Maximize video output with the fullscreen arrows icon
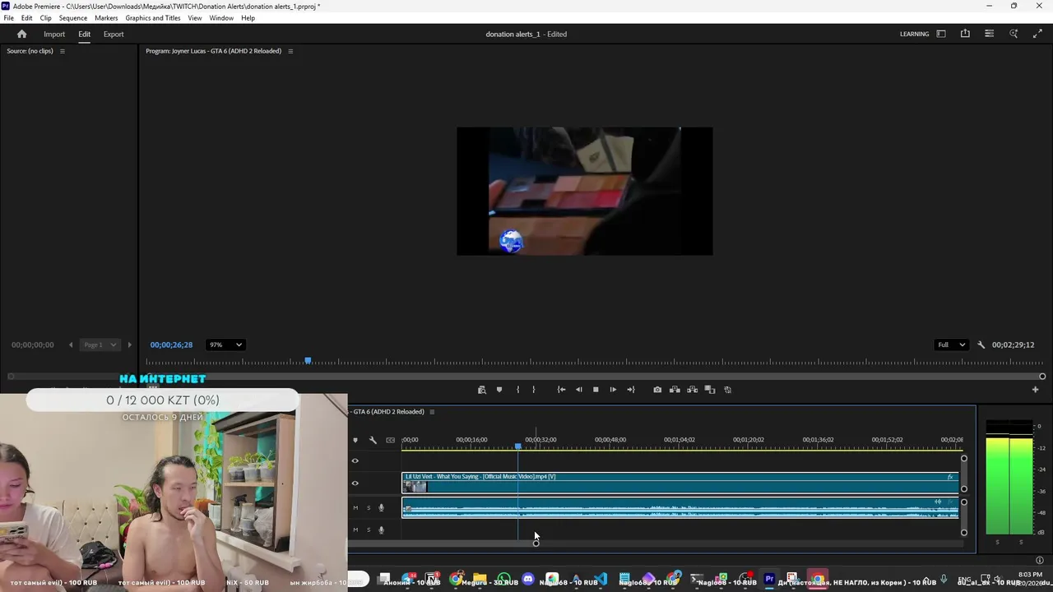The height and width of the screenshot is (592, 1053). click(1037, 34)
